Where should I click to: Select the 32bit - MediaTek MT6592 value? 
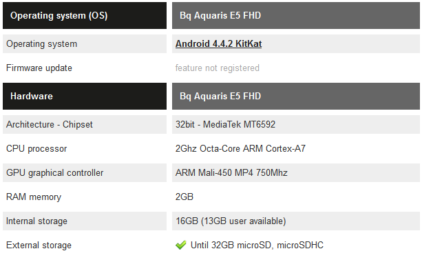tap(225, 124)
